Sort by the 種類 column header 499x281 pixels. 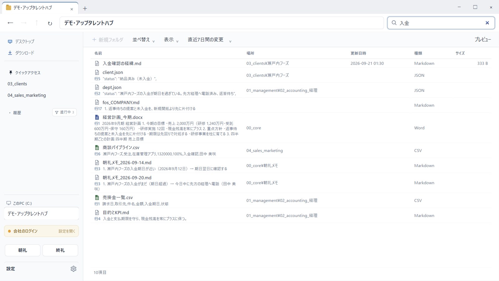point(418,53)
